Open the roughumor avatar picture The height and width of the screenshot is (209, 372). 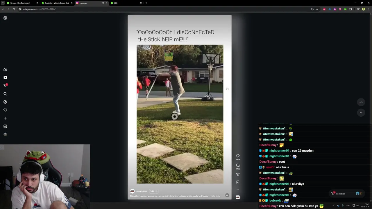132,191
